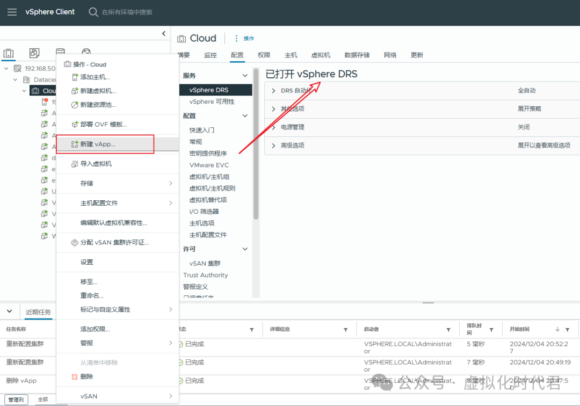Viewport: 580px width, 406px height.
Task: Click the Deploy OVF Template icon
Action: pos(75,124)
